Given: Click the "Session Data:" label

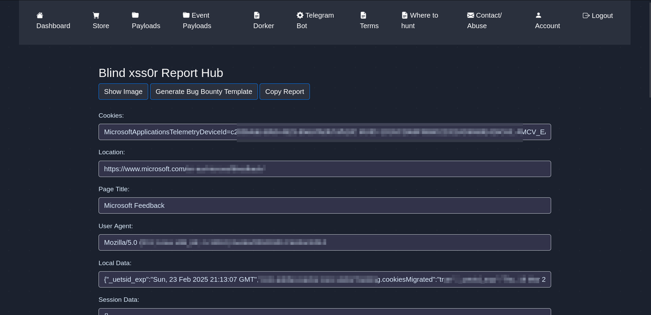Looking at the screenshot, I should click(119, 299).
